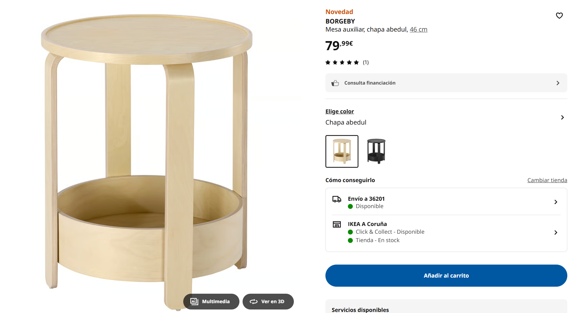Click the delivery truck icon
The image size is (581, 313).
[x=337, y=199]
